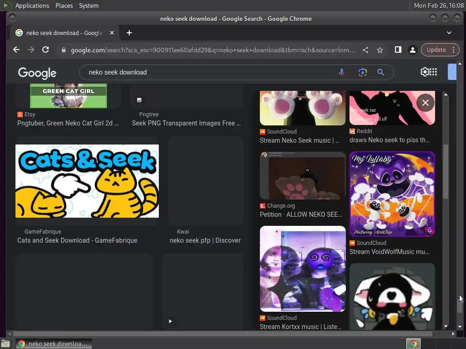Open pink paw SoundCloud thumbnail
The width and height of the screenshot is (466, 349).
303,108
